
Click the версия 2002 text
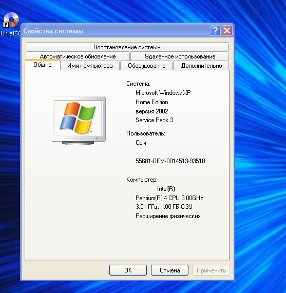click(152, 111)
